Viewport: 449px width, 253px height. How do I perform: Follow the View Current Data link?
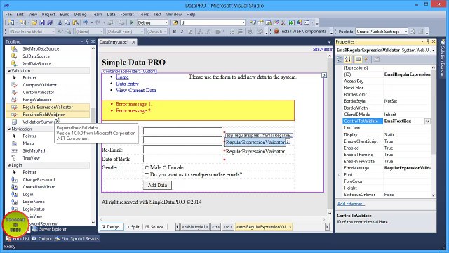coord(136,91)
